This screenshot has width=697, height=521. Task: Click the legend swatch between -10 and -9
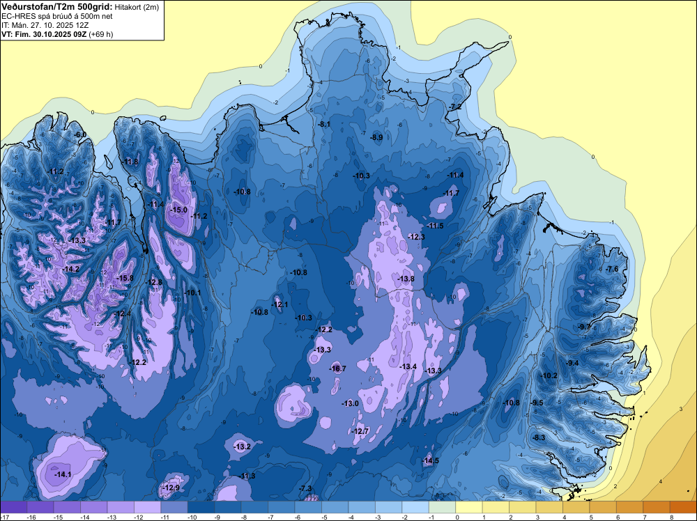pos(201,507)
